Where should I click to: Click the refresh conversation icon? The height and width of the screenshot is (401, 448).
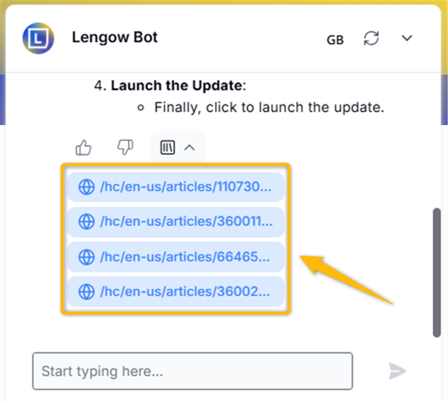[x=371, y=38]
